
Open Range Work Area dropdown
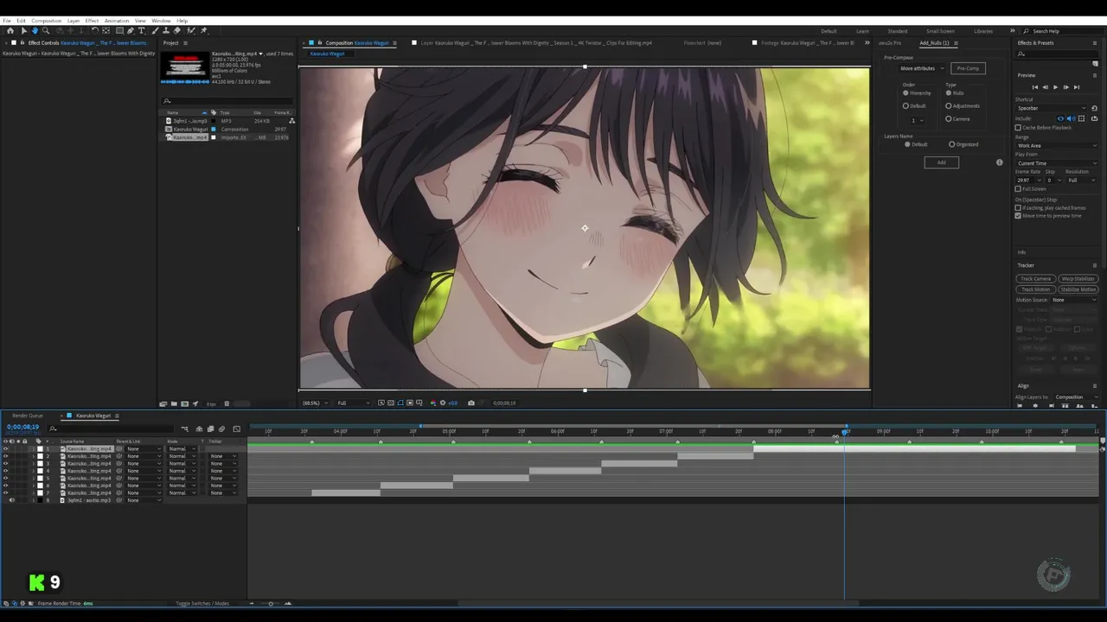point(1056,145)
